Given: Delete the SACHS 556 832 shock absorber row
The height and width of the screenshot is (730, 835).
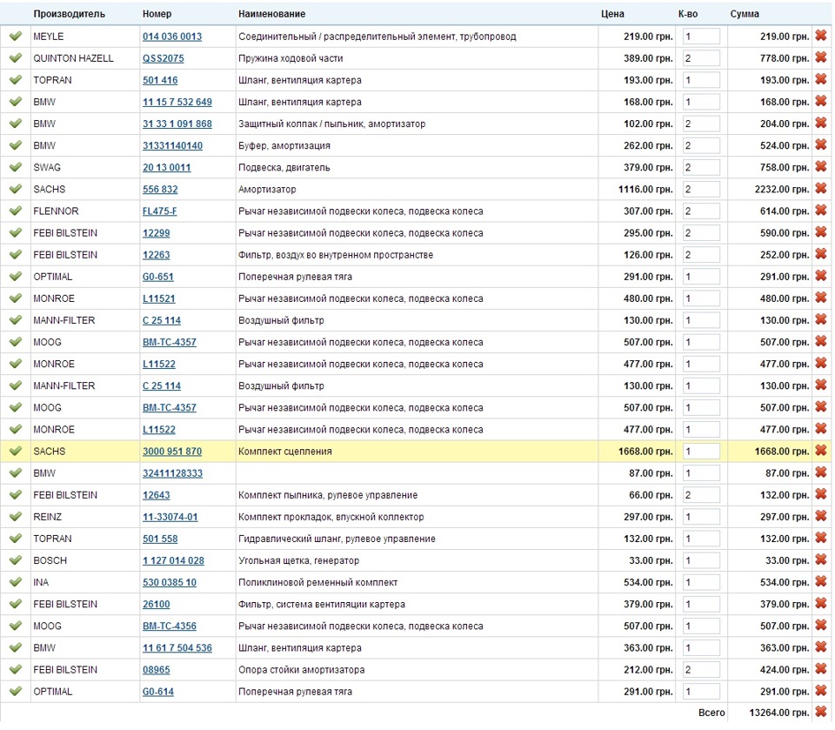Looking at the screenshot, I should (x=820, y=189).
